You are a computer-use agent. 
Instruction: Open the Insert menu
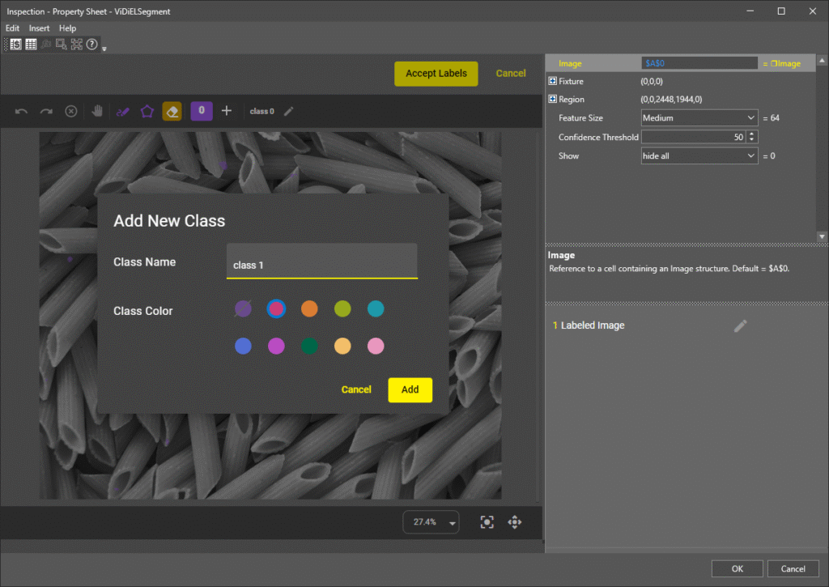pos(39,28)
